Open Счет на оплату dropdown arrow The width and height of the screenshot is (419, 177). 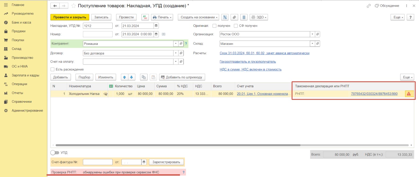pos(176,62)
